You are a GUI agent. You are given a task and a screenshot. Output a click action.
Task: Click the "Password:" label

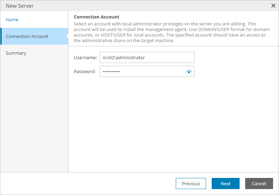coord(85,71)
